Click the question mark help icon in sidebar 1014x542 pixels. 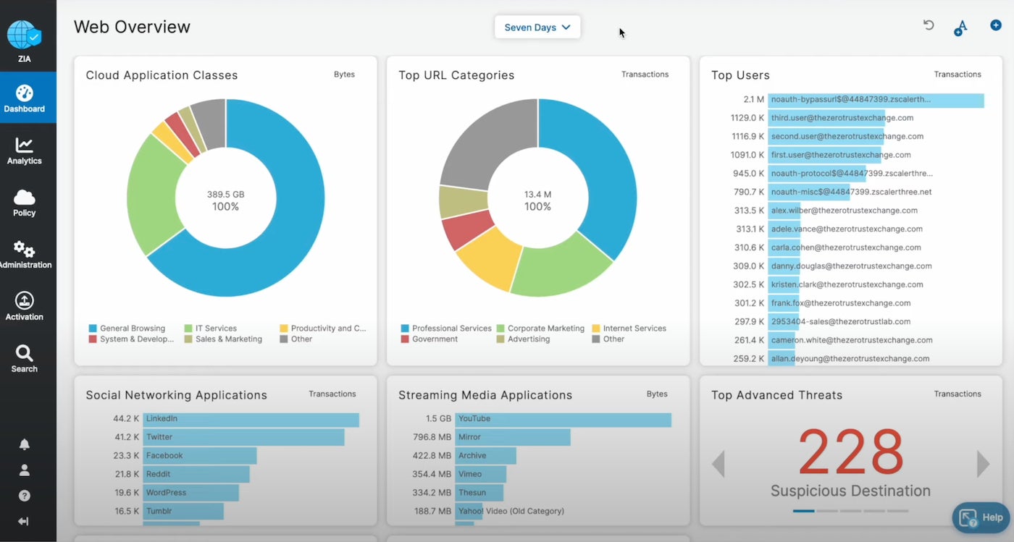pos(25,496)
